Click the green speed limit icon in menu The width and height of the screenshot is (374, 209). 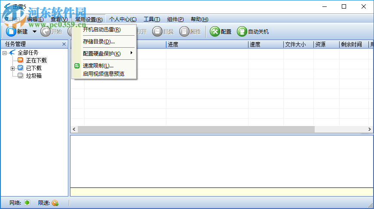tap(77, 66)
